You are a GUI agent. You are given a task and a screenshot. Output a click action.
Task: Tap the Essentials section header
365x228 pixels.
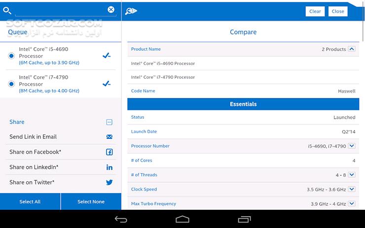click(243, 104)
